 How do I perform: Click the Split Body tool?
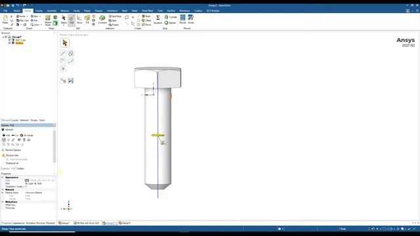click(x=115, y=16)
